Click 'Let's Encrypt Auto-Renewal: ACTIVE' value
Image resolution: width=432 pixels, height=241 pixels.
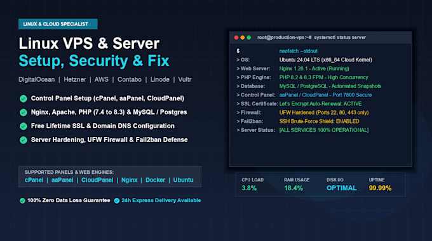[320, 104]
